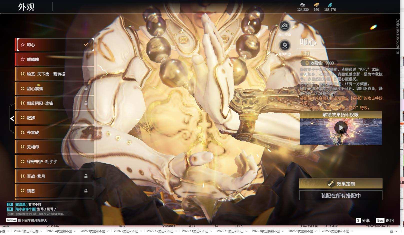Viewport: 404px width, 235px height.
Task: Click the skin icon beside 苍雷破
Action: (x=23, y=132)
